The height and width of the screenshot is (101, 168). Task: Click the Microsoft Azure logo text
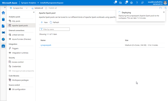(10, 3)
